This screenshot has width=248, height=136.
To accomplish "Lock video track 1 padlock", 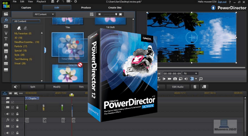I will 17,107.
